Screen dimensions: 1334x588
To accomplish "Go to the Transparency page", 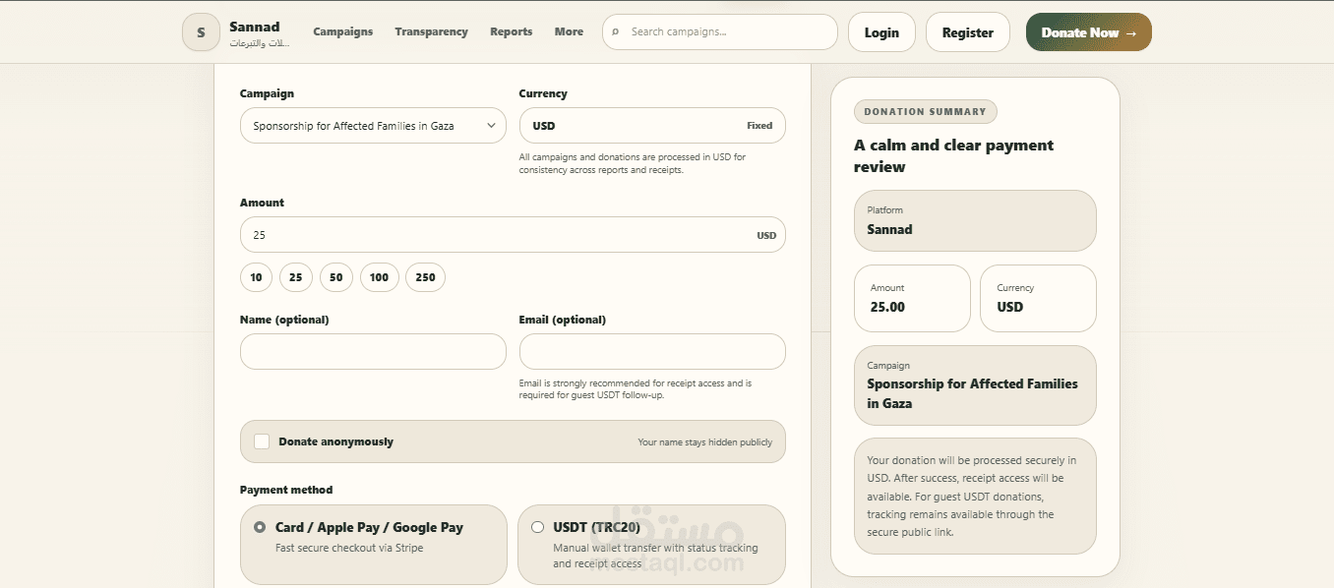I will [x=431, y=31].
